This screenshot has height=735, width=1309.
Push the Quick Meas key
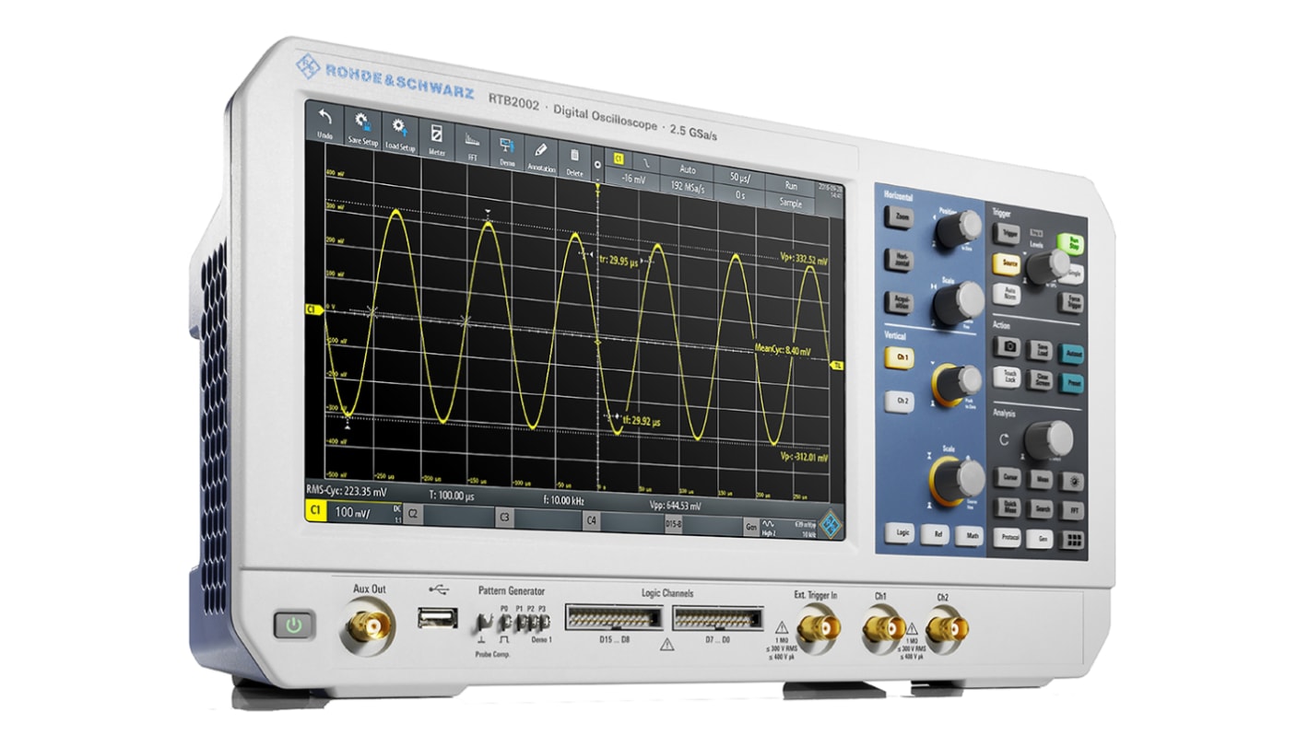(1008, 507)
